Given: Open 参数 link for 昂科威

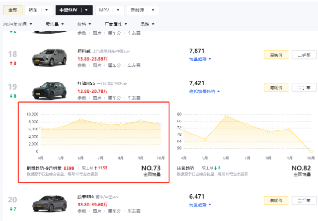Looking at the screenshot, I should click(x=81, y=65).
